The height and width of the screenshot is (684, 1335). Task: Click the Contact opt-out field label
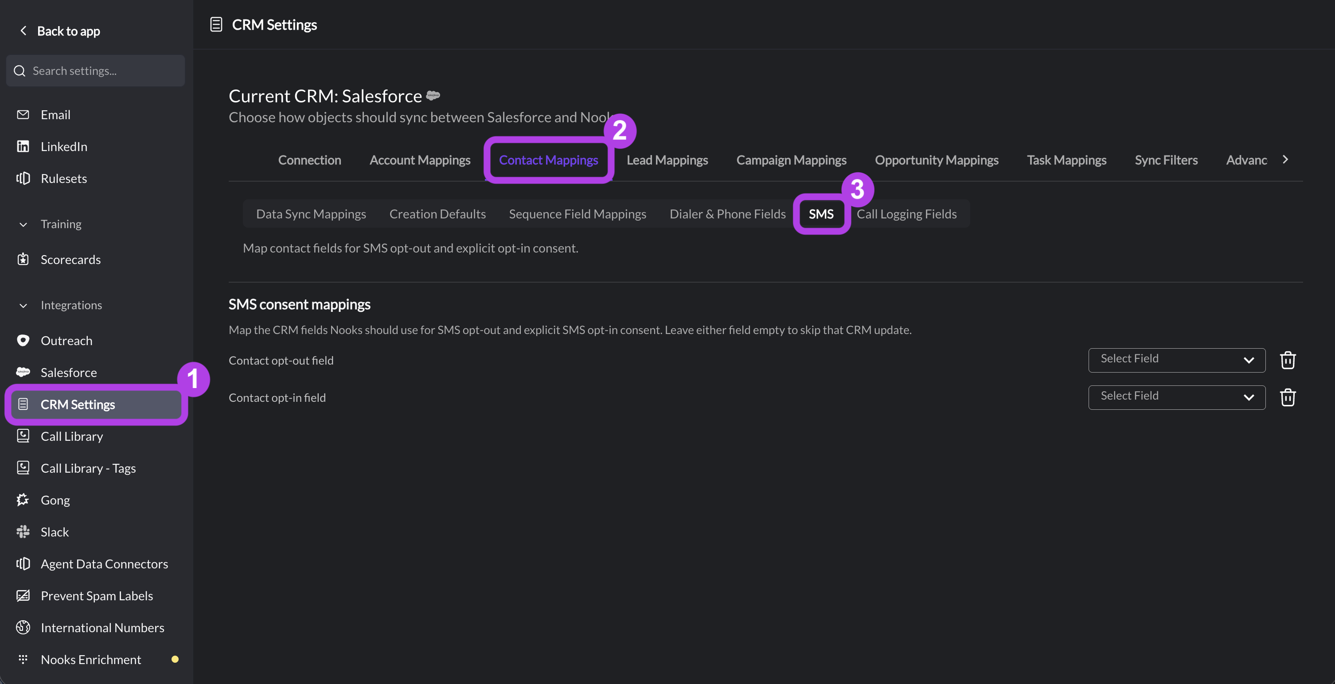tap(281, 360)
